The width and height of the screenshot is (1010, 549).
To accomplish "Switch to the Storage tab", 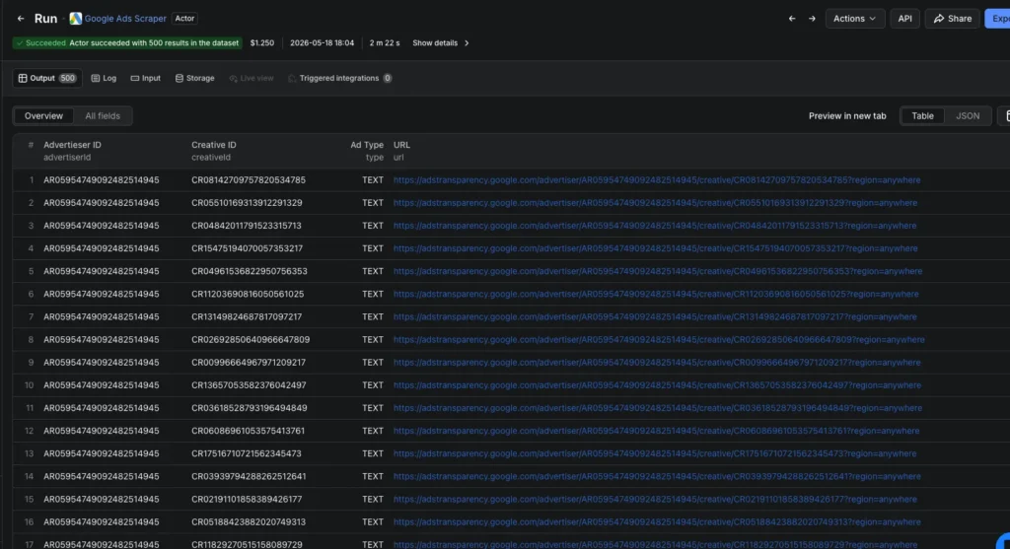I will (194, 78).
